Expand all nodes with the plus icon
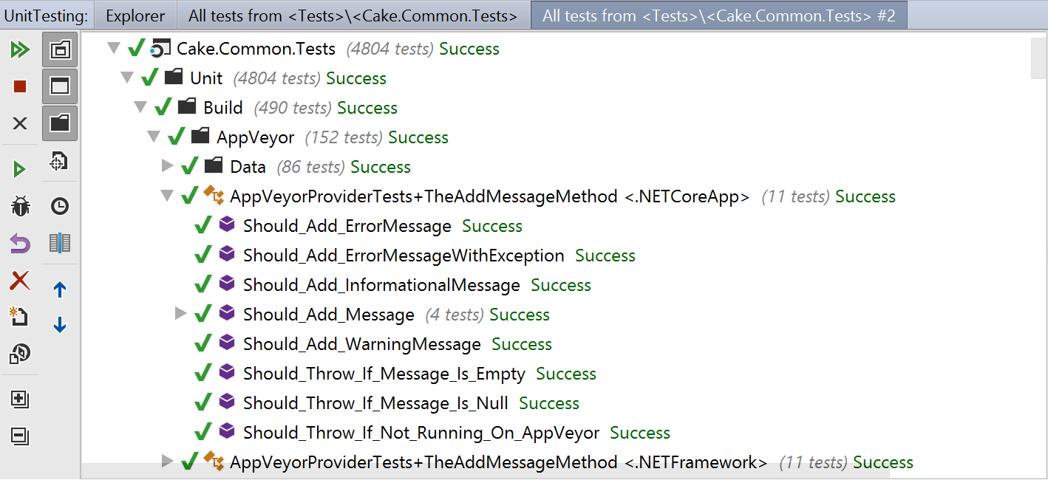The image size is (1048, 480). click(20, 400)
